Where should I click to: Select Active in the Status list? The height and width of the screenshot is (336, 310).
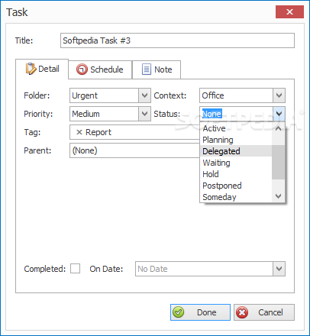coord(236,128)
